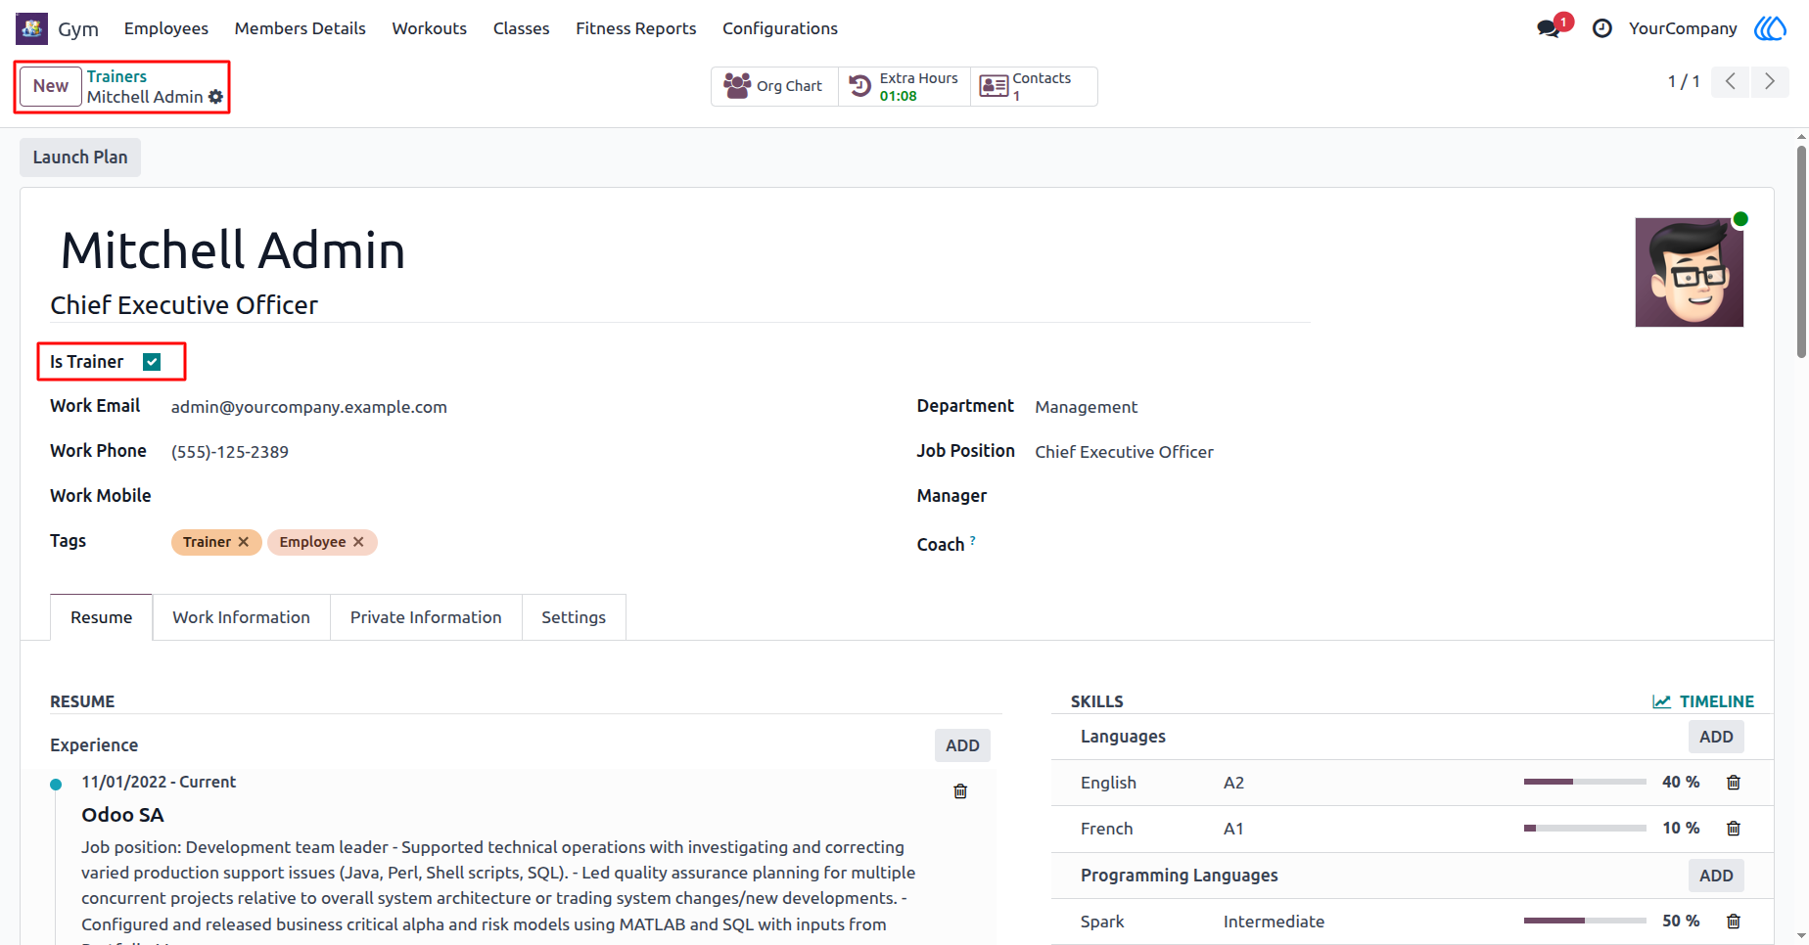
Task: Open the Extra Hours smart button
Action: [x=904, y=86]
